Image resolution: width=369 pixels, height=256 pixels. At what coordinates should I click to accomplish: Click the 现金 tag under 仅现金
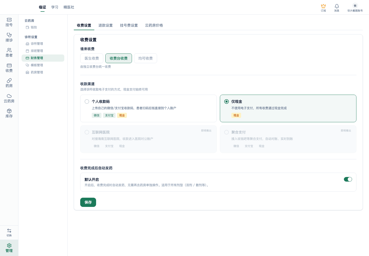pos(236,115)
